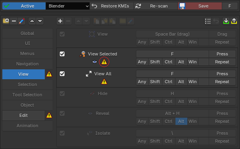Switch to the UI tab
240x149 pixels.
(27, 43)
